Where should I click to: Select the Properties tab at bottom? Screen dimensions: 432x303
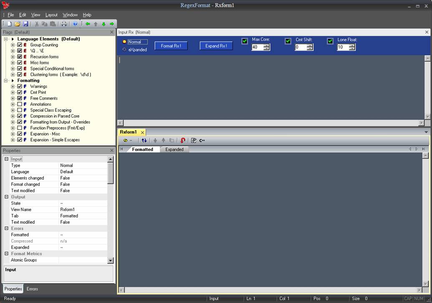coord(13,289)
